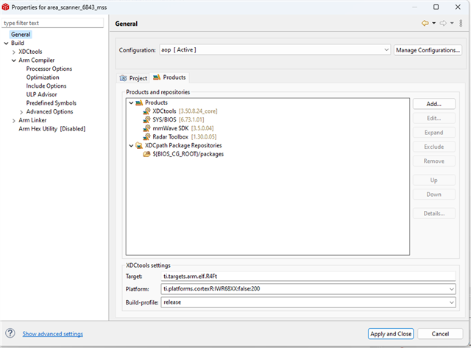Click the Add... button
Screen dimensions: 471x348
point(434,104)
